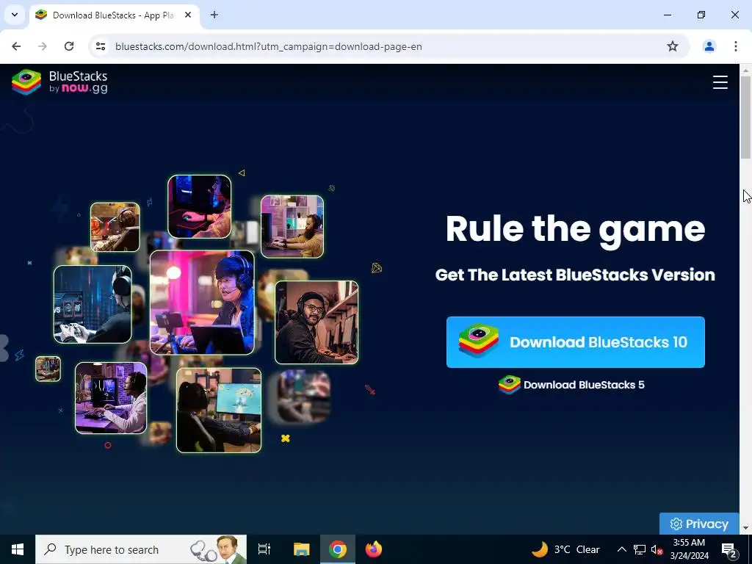Viewport: 752px width, 564px height.
Task: Click the muted volume icon
Action: [x=657, y=549]
